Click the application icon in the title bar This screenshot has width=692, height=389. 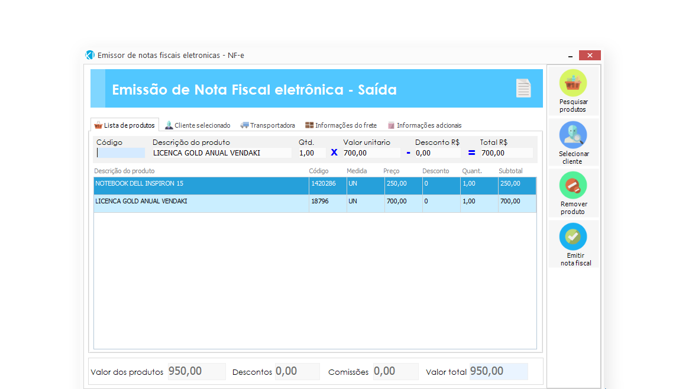[x=89, y=54]
